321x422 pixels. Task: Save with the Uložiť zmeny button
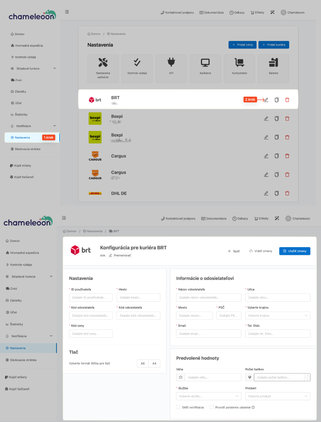point(295,251)
